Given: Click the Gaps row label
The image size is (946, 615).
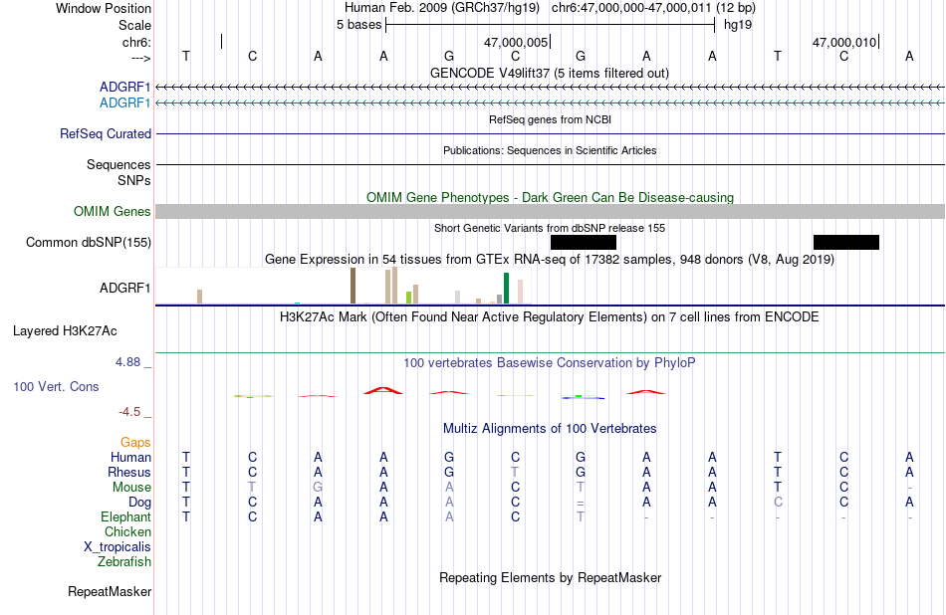Looking at the screenshot, I should 135,443.
